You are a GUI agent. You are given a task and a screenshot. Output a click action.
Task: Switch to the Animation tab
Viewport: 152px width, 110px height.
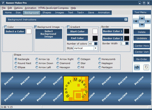104,13
